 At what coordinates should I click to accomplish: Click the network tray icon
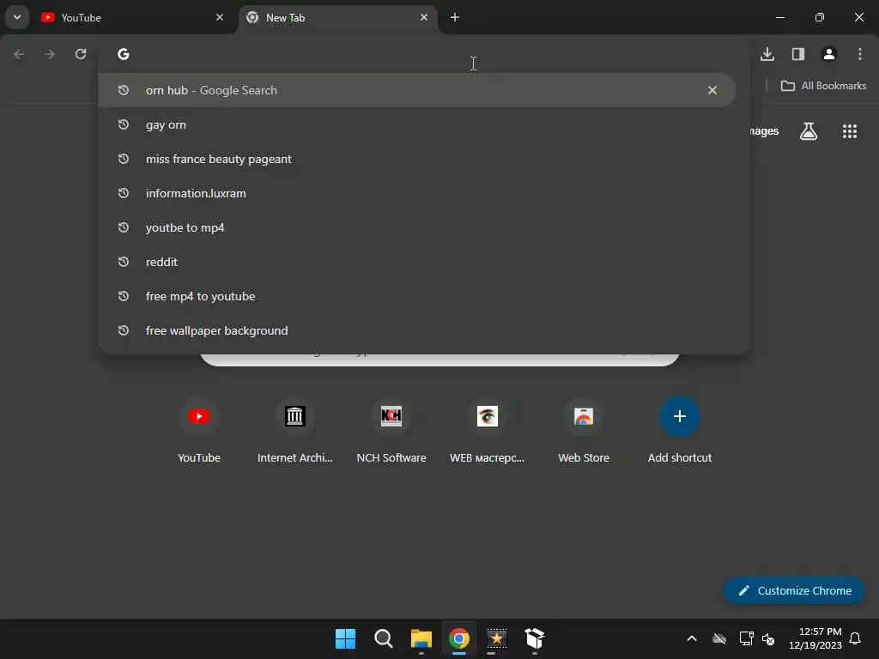pyautogui.click(x=746, y=638)
